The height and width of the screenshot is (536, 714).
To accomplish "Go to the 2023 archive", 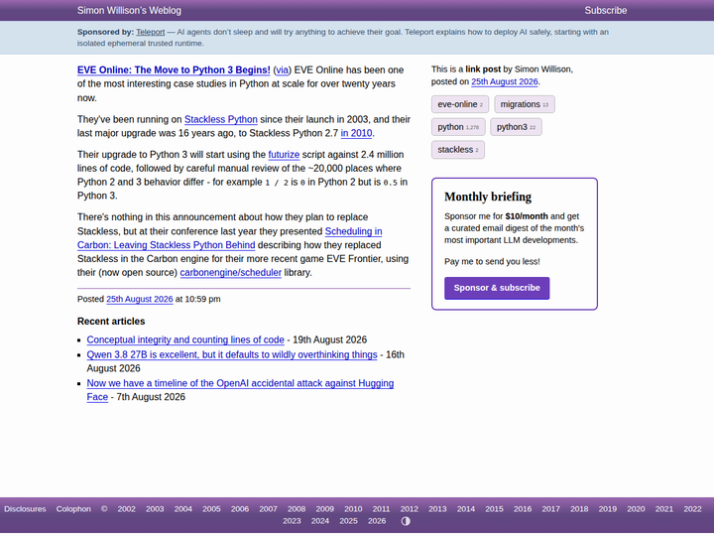I will (x=292, y=521).
